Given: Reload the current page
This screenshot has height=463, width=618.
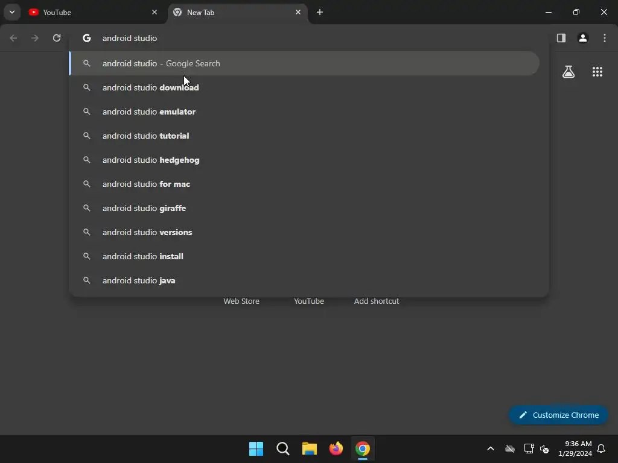Looking at the screenshot, I should click(x=57, y=38).
